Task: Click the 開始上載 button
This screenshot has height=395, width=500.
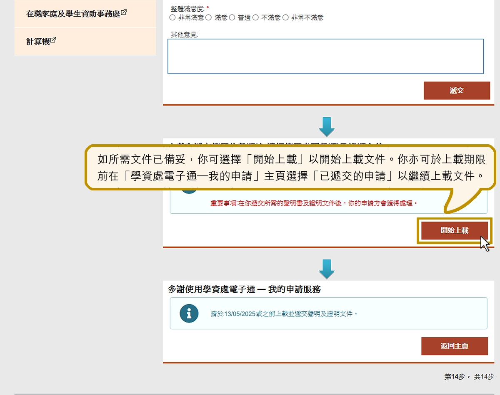Action: (454, 230)
